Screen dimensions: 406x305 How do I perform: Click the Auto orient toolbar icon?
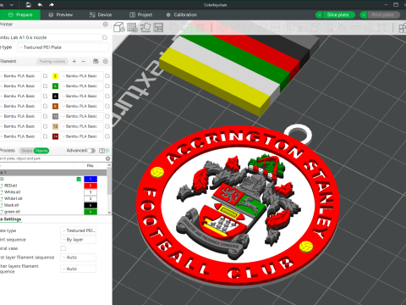(145, 27)
